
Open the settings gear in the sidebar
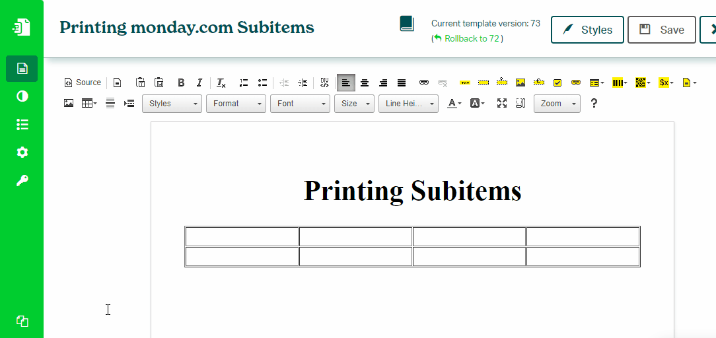(x=22, y=152)
